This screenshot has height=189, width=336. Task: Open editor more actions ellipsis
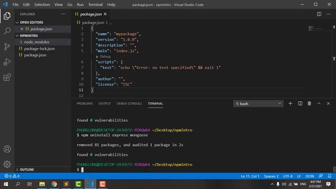pyautogui.click(x=328, y=14)
